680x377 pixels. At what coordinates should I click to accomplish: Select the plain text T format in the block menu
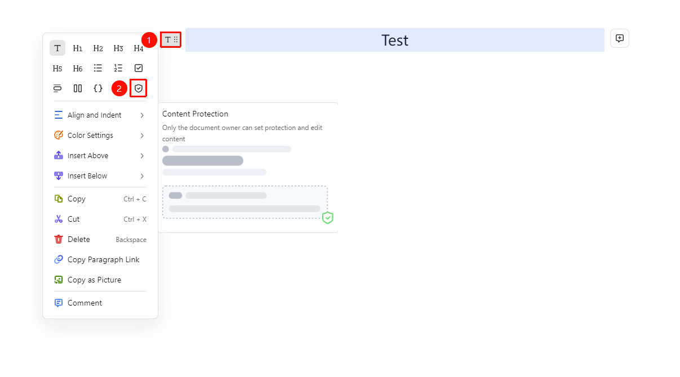coord(57,48)
